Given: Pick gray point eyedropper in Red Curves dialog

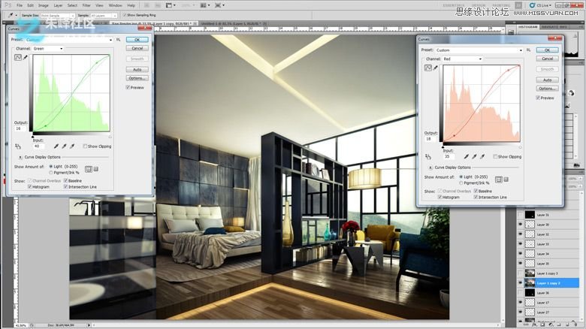Looking at the screenshot, I should (474, 156).
